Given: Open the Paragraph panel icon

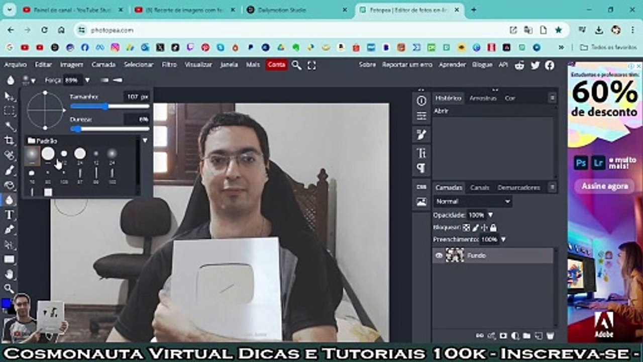Looking at the screenshot, I should [421, 168].
